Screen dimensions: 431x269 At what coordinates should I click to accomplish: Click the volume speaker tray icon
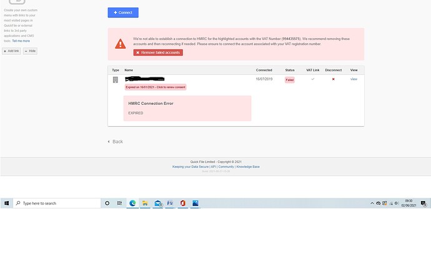[x=397, y=203]
